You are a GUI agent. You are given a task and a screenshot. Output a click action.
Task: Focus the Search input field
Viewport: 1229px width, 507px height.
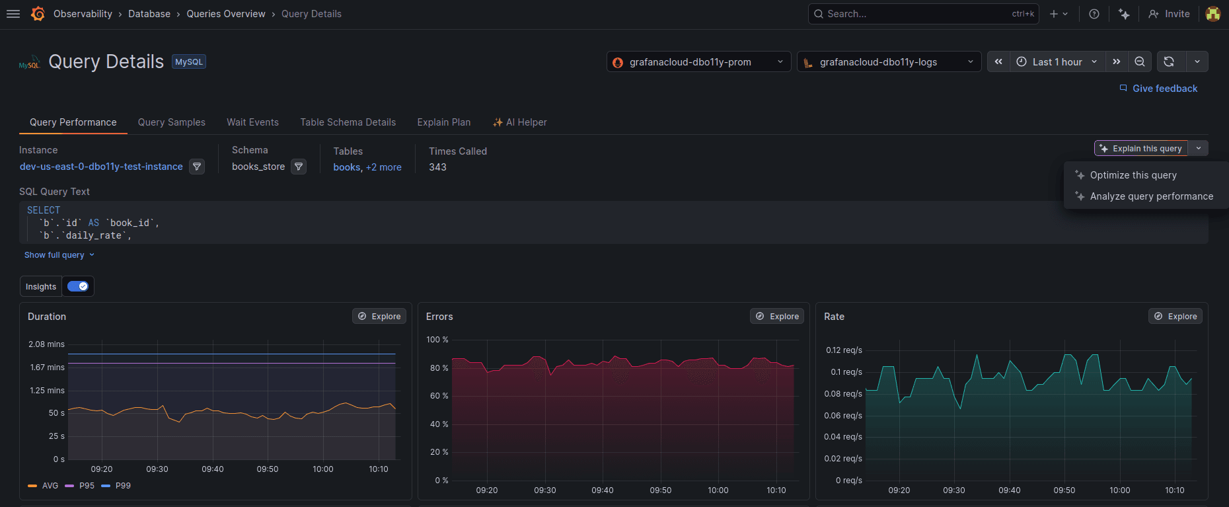pyautogui.click(x=923, y=14)
